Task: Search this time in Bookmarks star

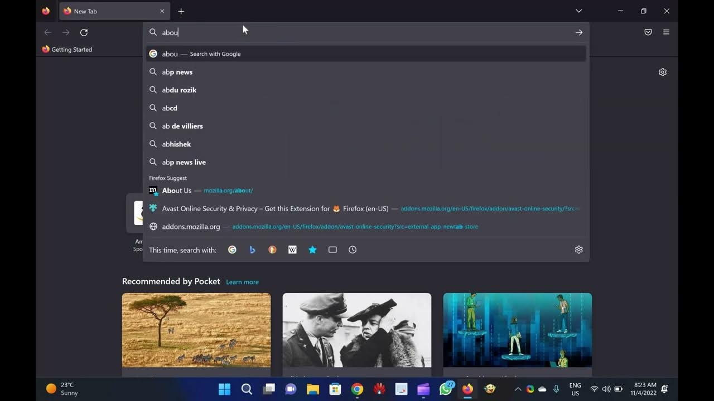Action: click(312, 250)
